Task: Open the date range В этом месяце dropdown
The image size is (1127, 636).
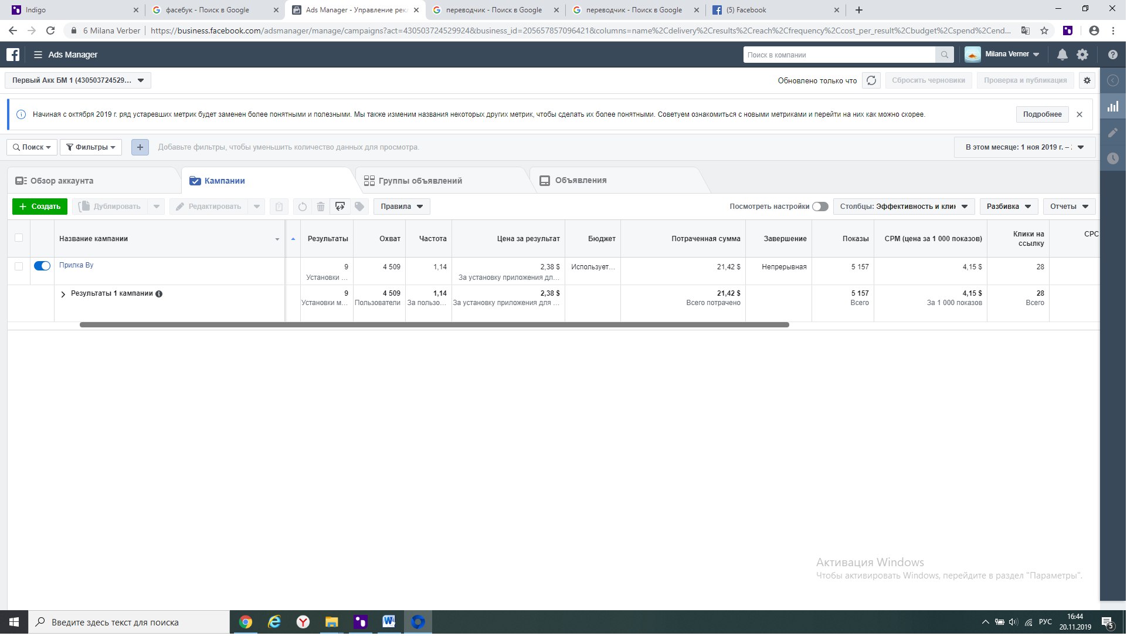Action: coord(1026,147)
